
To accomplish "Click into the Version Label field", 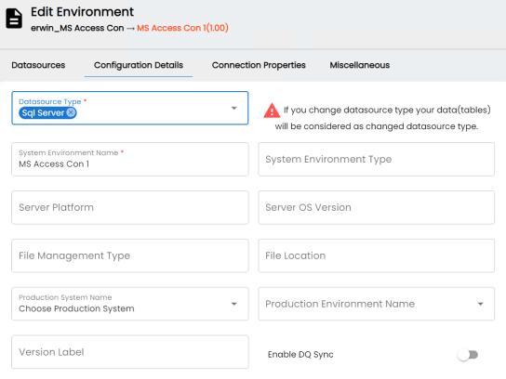I will click(130, 352).
